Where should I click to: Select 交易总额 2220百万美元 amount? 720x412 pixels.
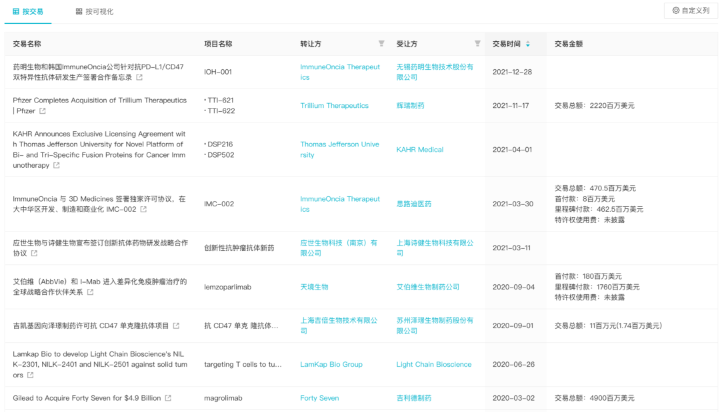(x=595, y=105)
